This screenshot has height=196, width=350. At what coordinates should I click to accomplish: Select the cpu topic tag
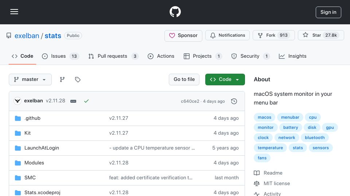pyautogui.click(x=313, y=117)
